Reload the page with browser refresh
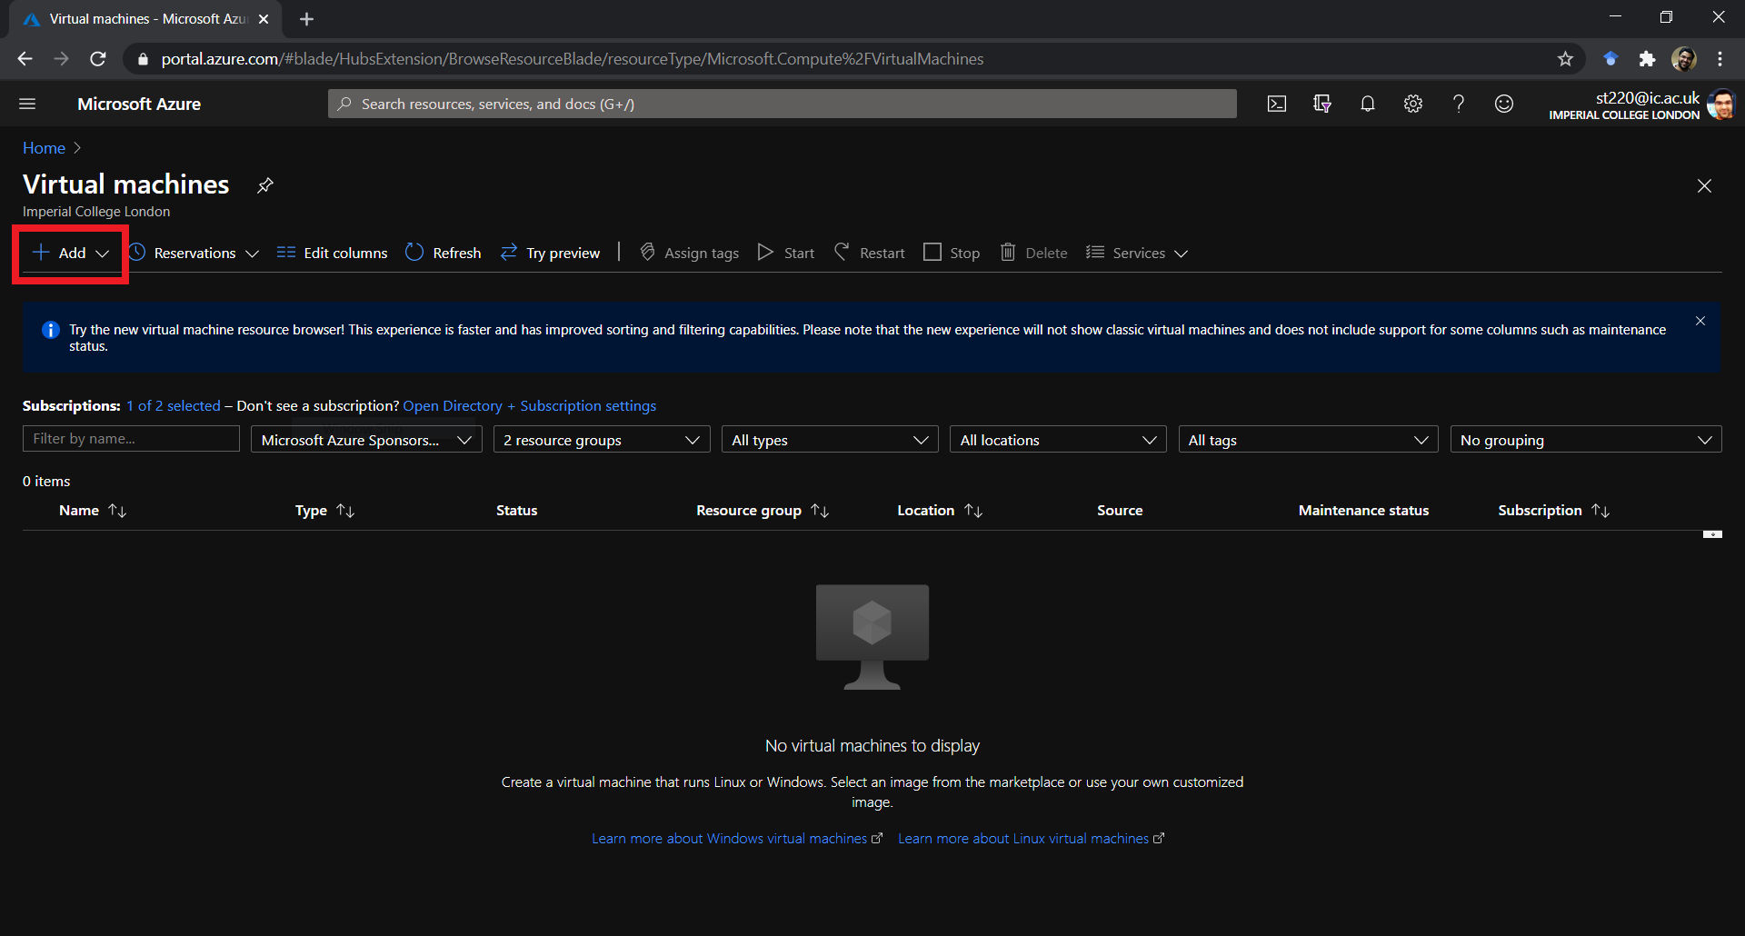The height and width of the screenshot is (936, 1745). pos(98,59)
